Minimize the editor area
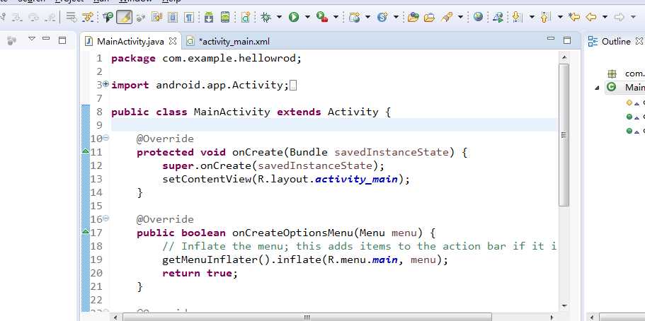The height and width of the screenshot is (321, 645). pos(551,39)
